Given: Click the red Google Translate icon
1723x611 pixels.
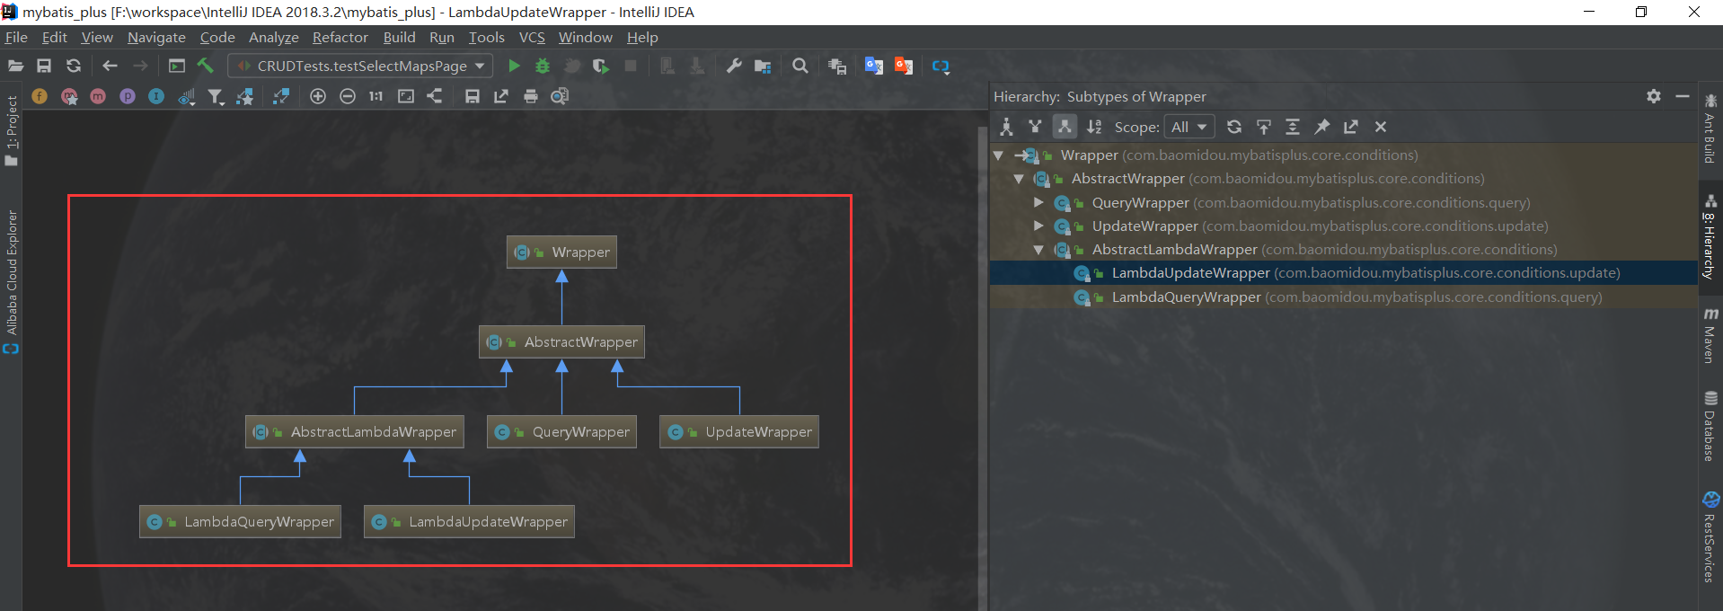Looking at the screenshot, I should (x=904, y=66).
